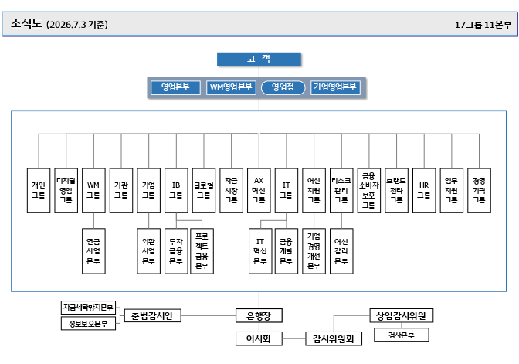Screen dimensions: 519x364
Task: Select the IB그룹 node
Action: [176, 190]
